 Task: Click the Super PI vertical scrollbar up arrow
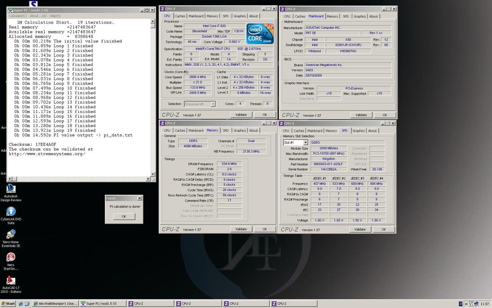point(153,22)
